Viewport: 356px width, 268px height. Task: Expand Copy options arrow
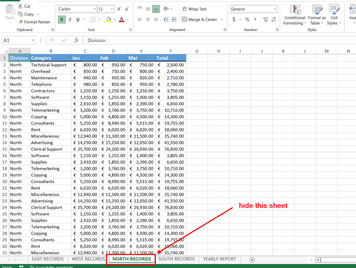click(38, 14)
